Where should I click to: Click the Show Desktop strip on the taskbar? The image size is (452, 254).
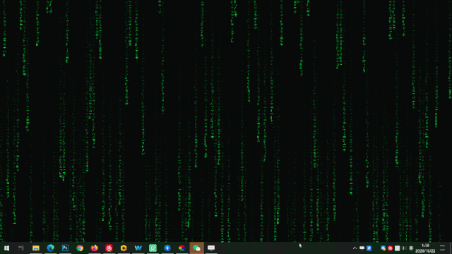[x=451, y=248]
